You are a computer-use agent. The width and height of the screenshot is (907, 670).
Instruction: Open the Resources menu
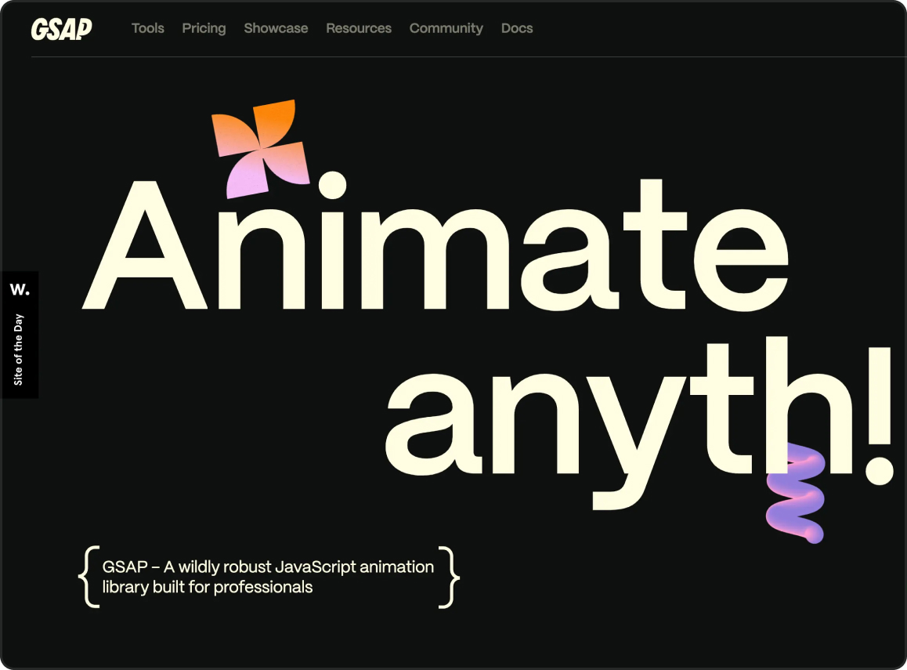[359, 28]
